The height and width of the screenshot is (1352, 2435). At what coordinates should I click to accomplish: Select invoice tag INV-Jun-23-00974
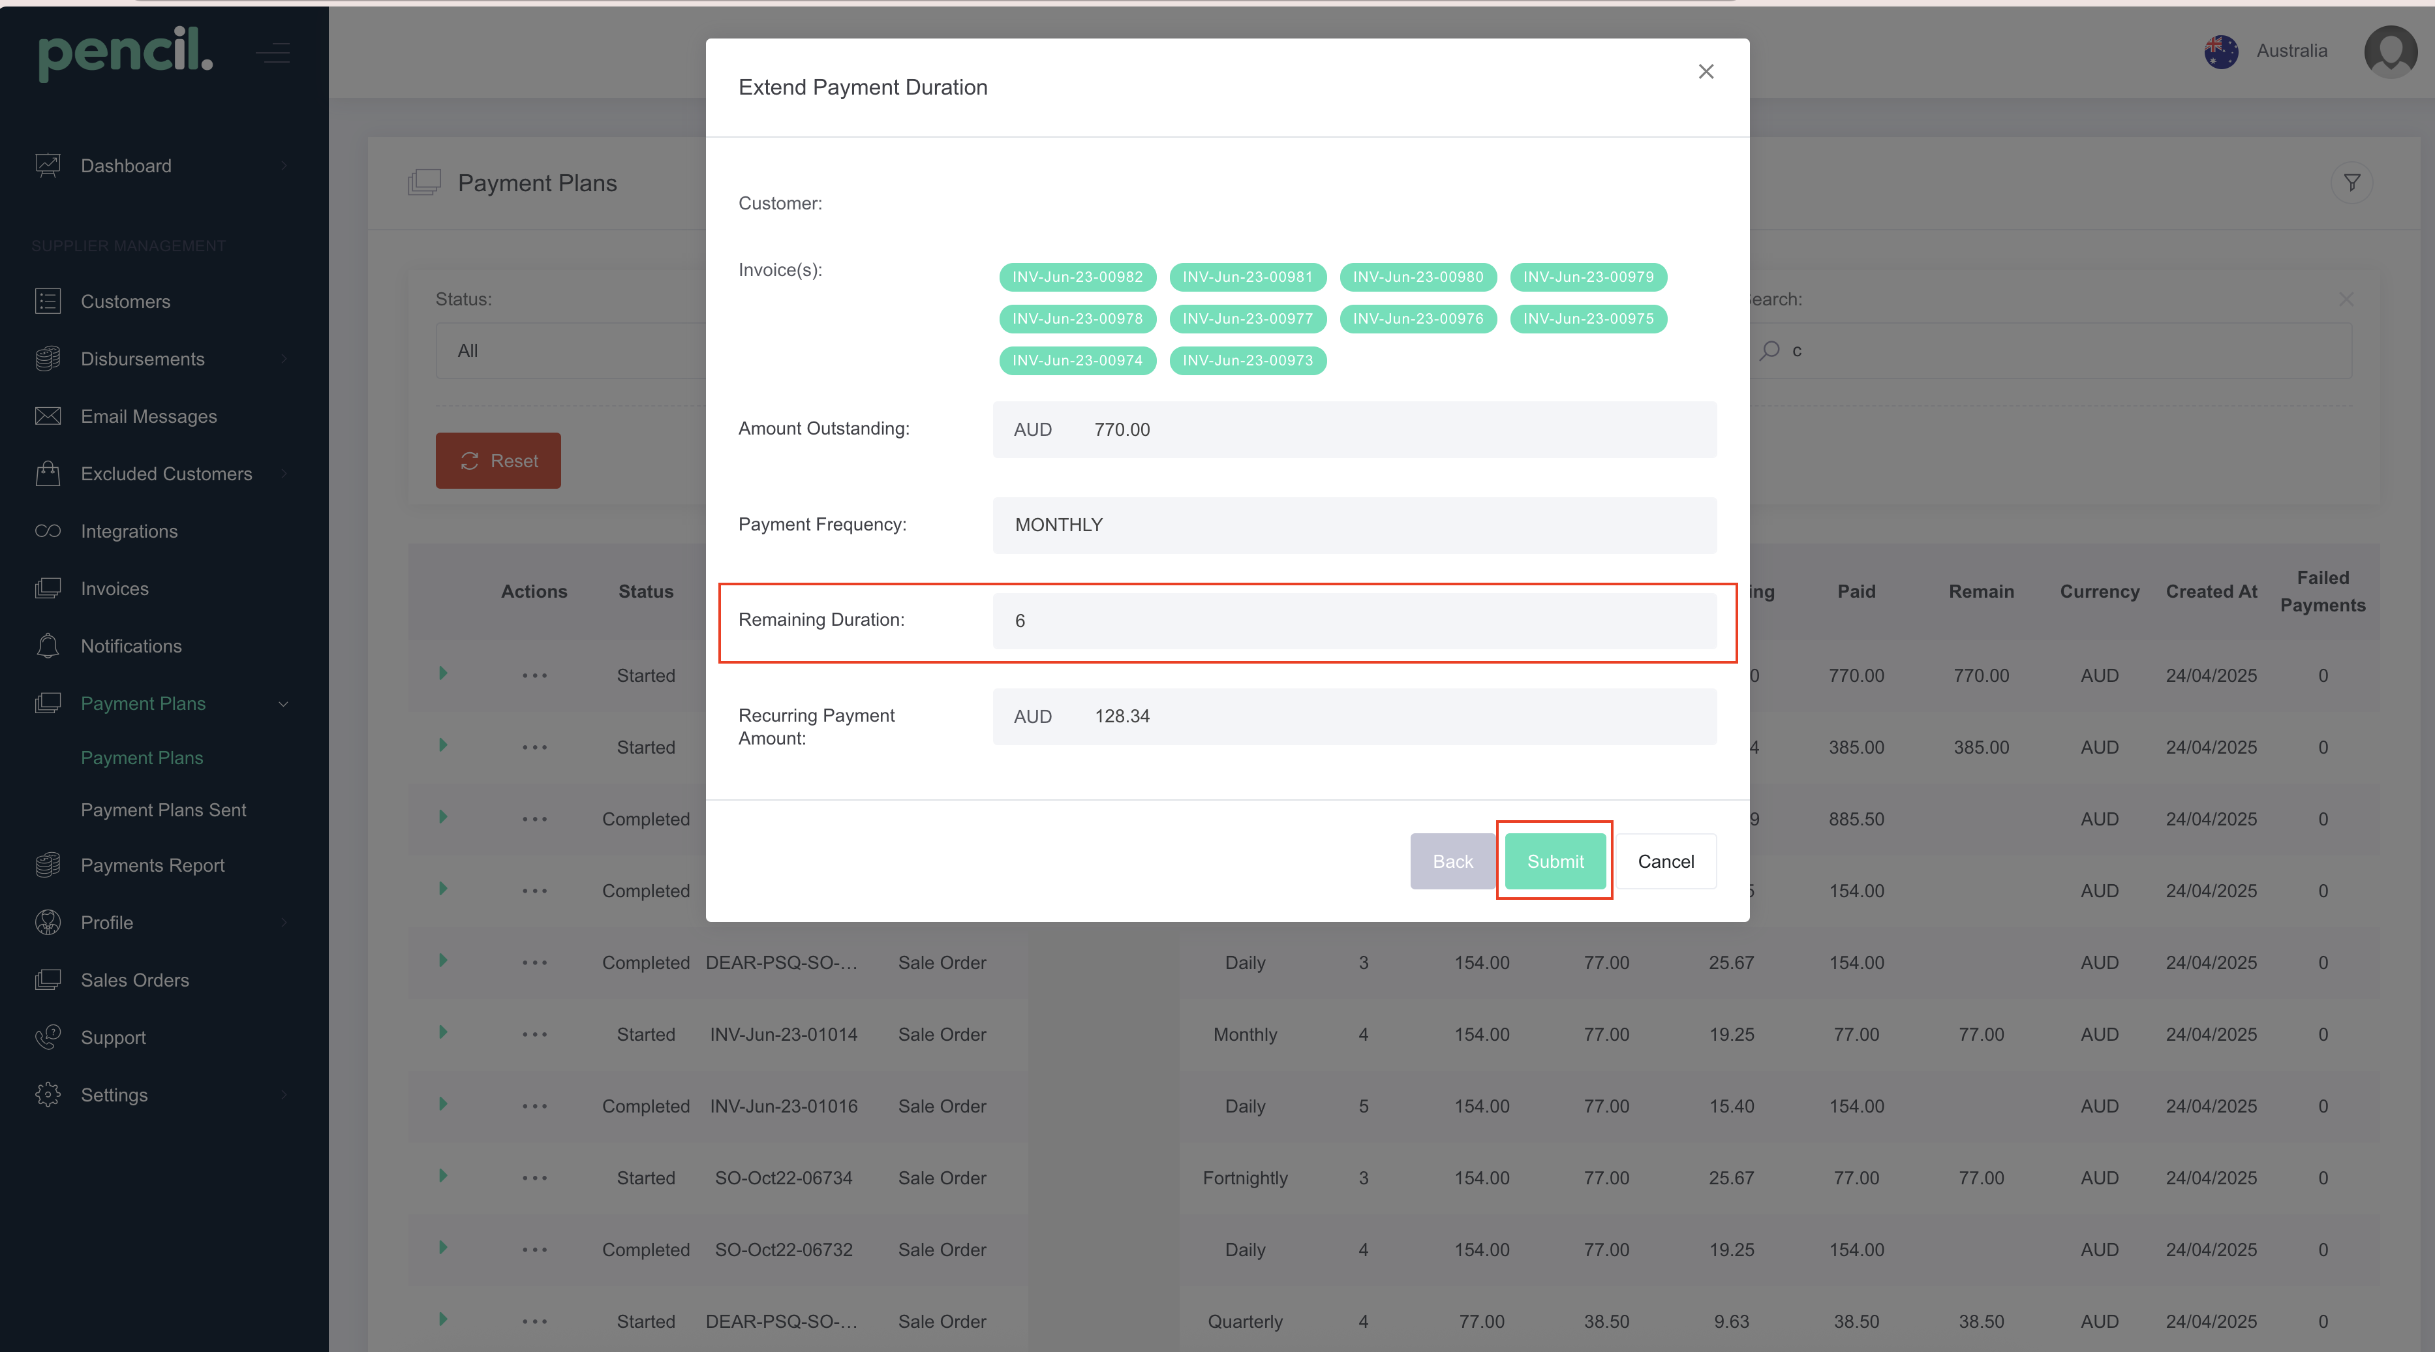point(1078,360)
